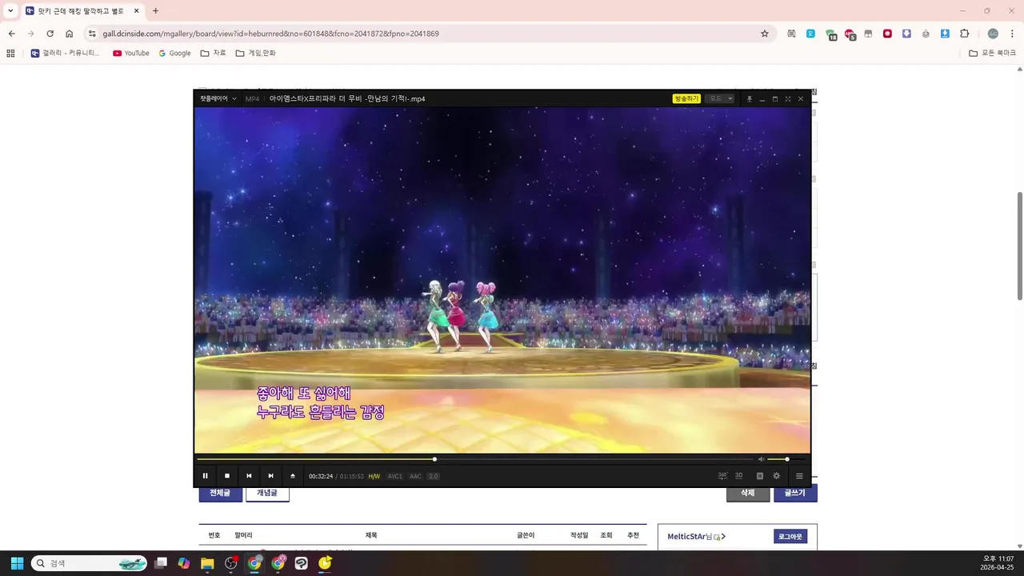Select the 개념글 tab
Screen dimensions: 1024x576
pyautogui.click(x=267, y=493)
